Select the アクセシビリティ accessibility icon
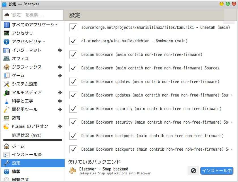Screen dimensions: 238x182 pos(6,41)
